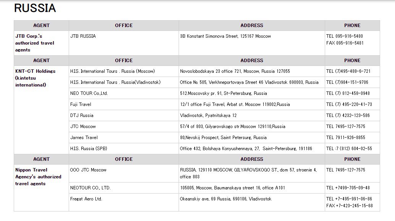Viewport: 395px width, 221px height.
Task: Click phone "TEL 7911-926-8855"
Action: pos(346,138)
